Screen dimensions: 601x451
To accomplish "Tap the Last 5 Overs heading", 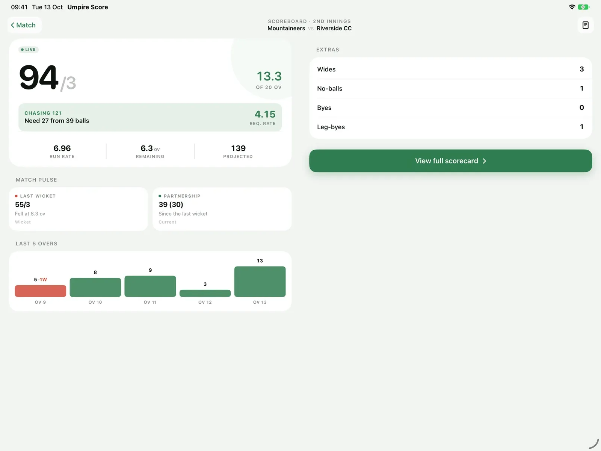I will click(36, 244).
